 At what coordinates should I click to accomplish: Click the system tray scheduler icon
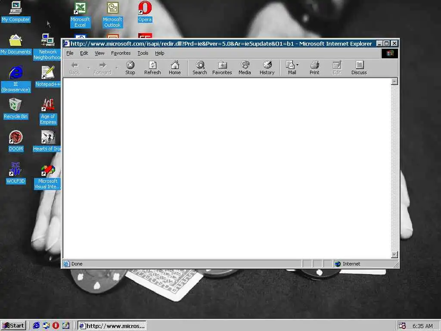tap(402, 326)
